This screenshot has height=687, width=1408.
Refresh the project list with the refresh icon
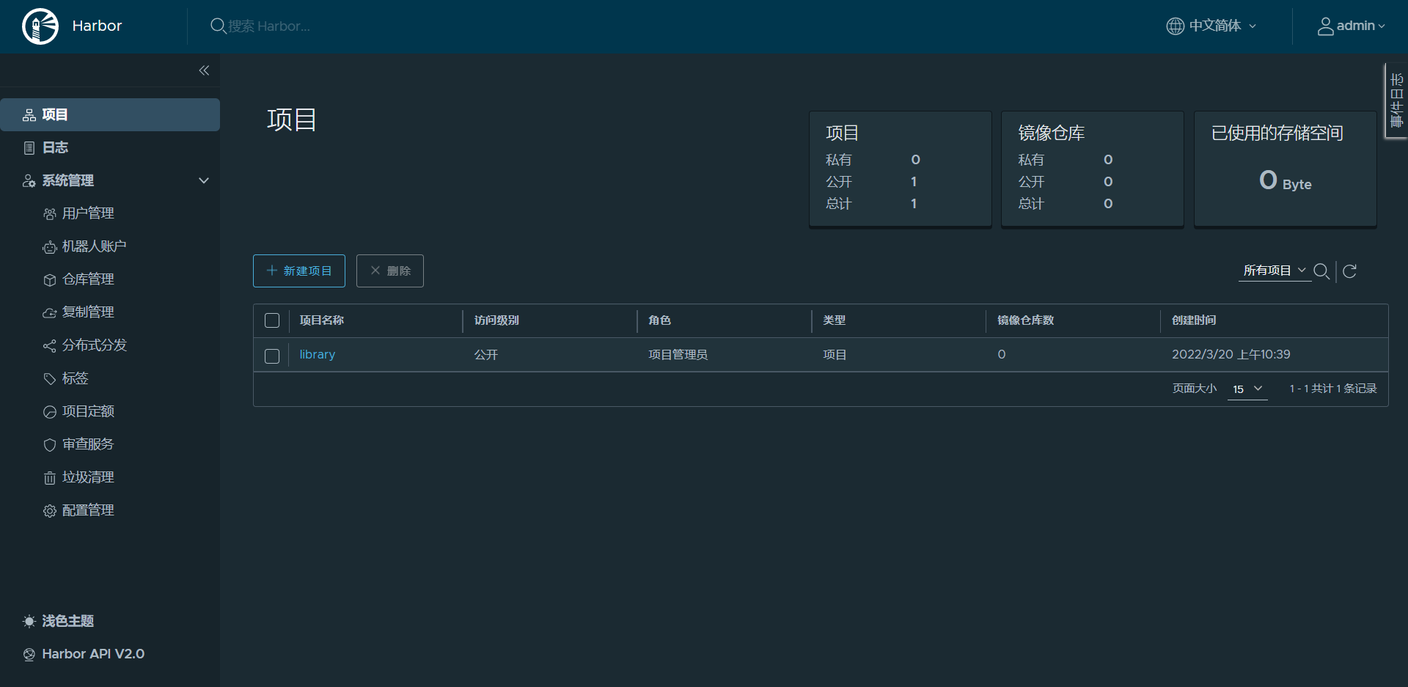point(1350,271)
